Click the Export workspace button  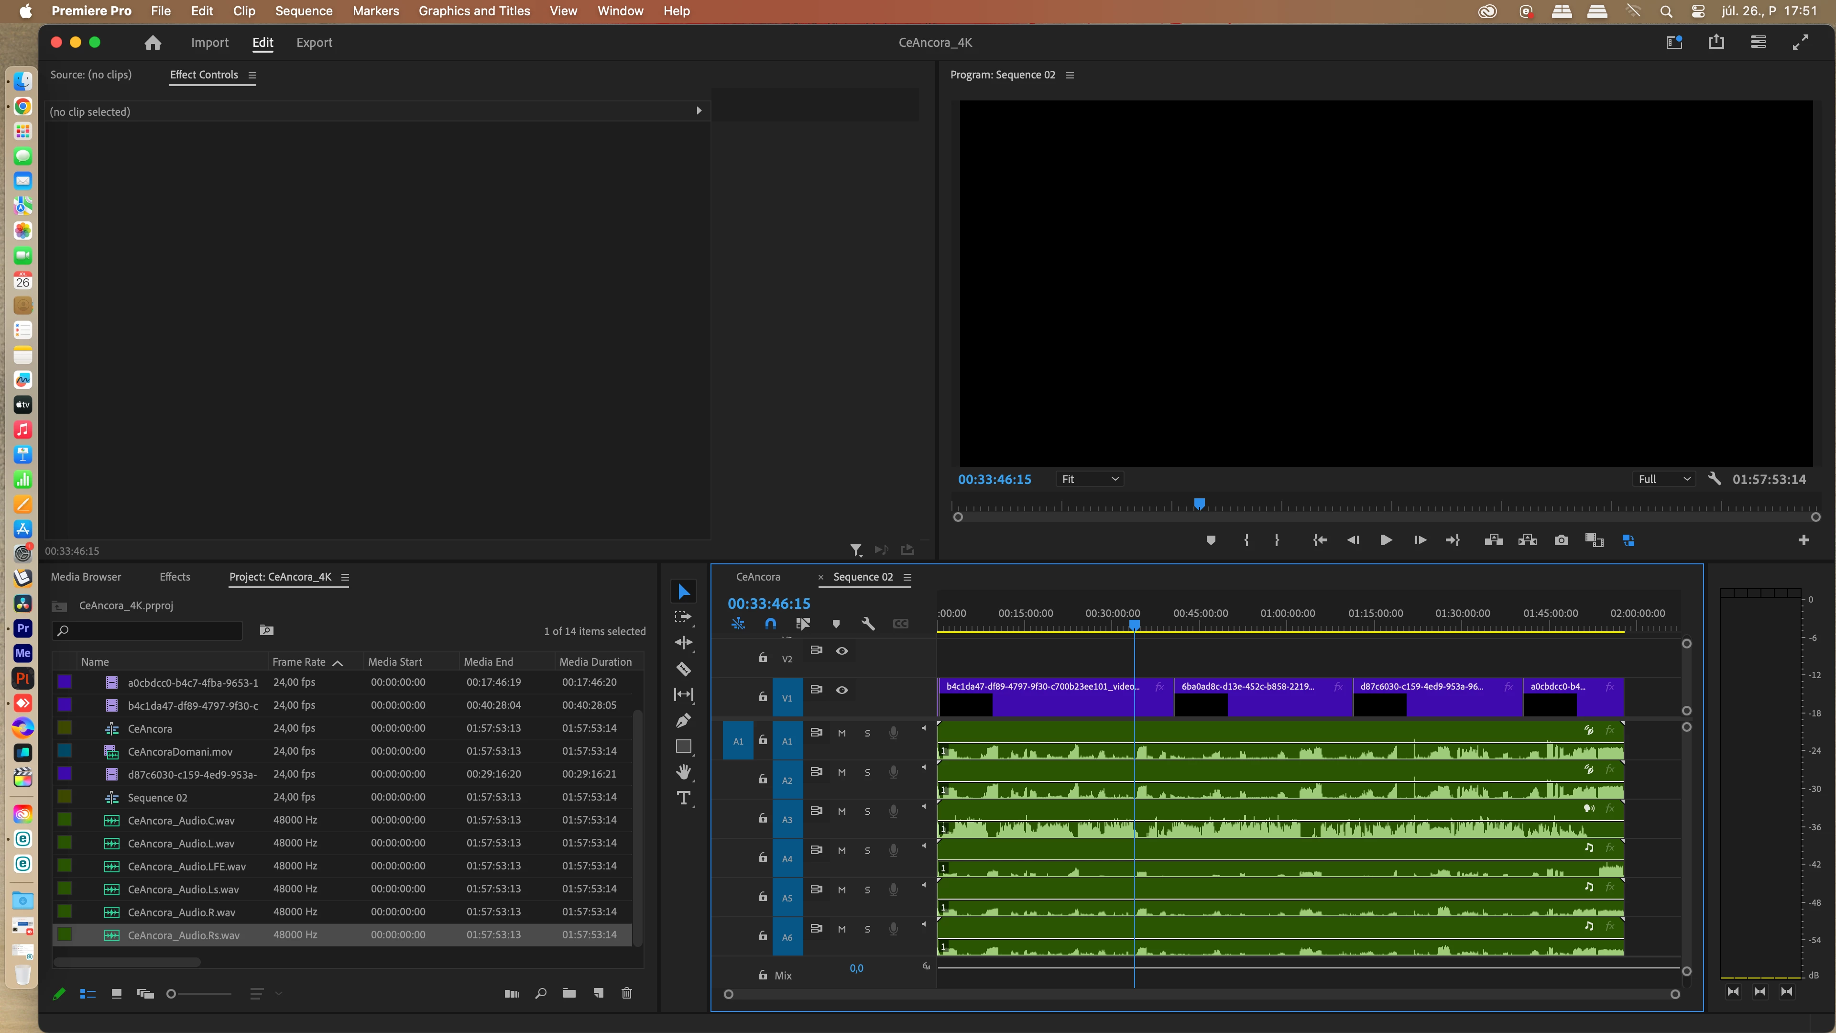pos(314,43)
